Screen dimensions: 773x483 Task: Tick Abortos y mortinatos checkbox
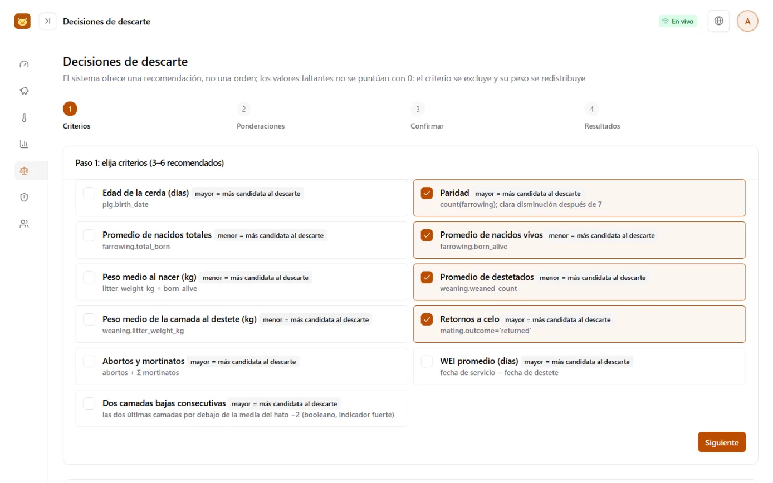click(89, 361)
